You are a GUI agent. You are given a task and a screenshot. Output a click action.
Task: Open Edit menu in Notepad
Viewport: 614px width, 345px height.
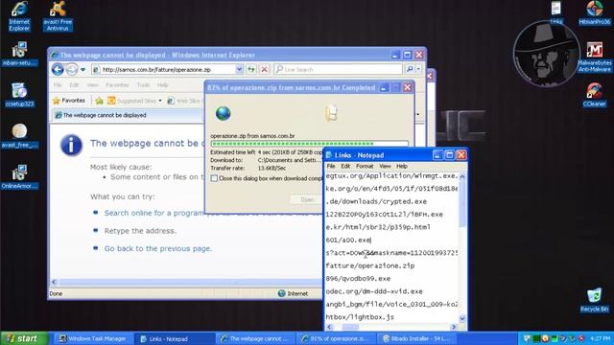345,166
